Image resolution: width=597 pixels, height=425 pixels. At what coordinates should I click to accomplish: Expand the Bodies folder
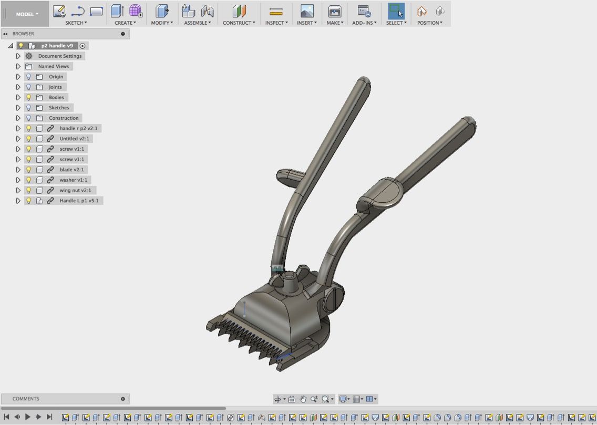(x=18, y=97)
